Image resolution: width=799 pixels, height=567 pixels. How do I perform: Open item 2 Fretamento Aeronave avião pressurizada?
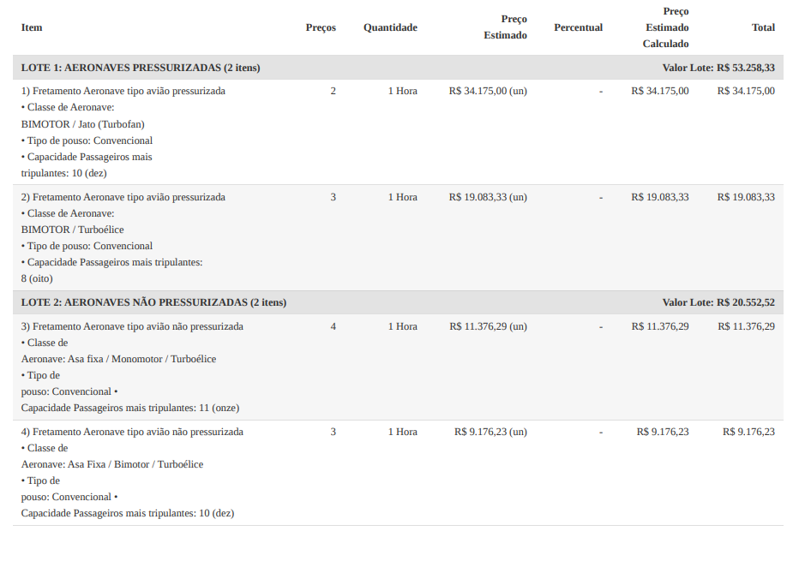(x=123, y=197)
